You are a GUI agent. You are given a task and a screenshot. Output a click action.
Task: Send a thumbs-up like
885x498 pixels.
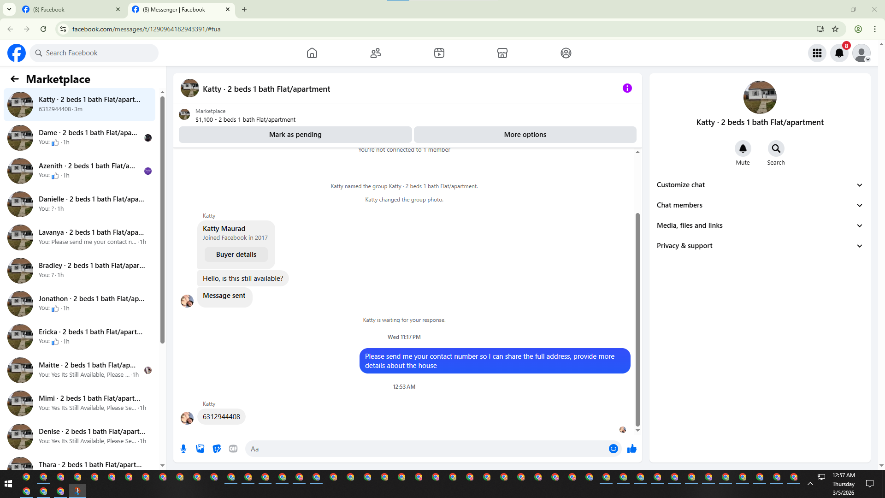coord(632,449)
